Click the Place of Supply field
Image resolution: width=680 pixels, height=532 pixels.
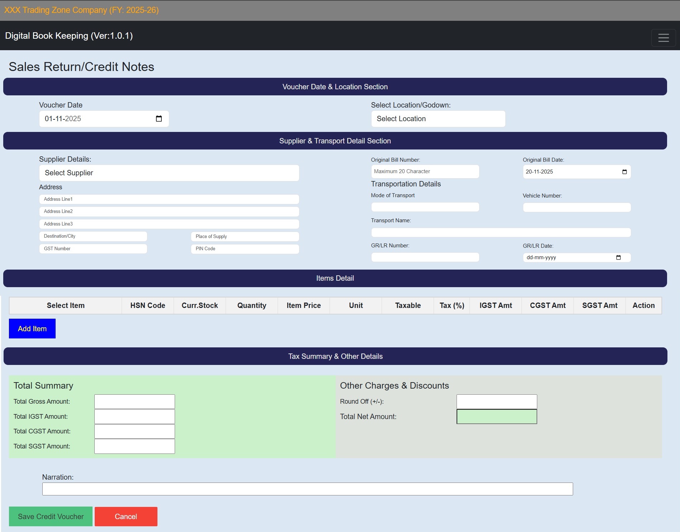[x=245, y=237]
